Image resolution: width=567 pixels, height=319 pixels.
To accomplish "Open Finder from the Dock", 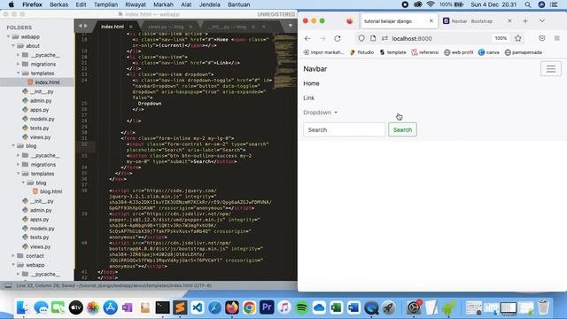I will pyautogui.click(x=23, y=307).
